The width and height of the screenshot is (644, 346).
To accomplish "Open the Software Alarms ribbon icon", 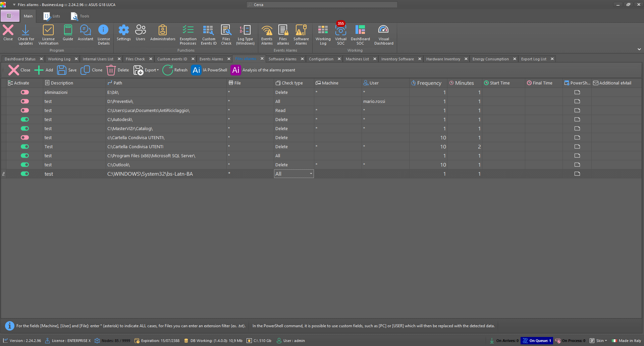I will (x=301, y=35).
